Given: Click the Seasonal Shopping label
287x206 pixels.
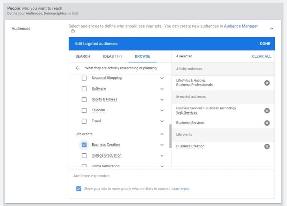Looking at the screenshot, I should coord(107,78).
